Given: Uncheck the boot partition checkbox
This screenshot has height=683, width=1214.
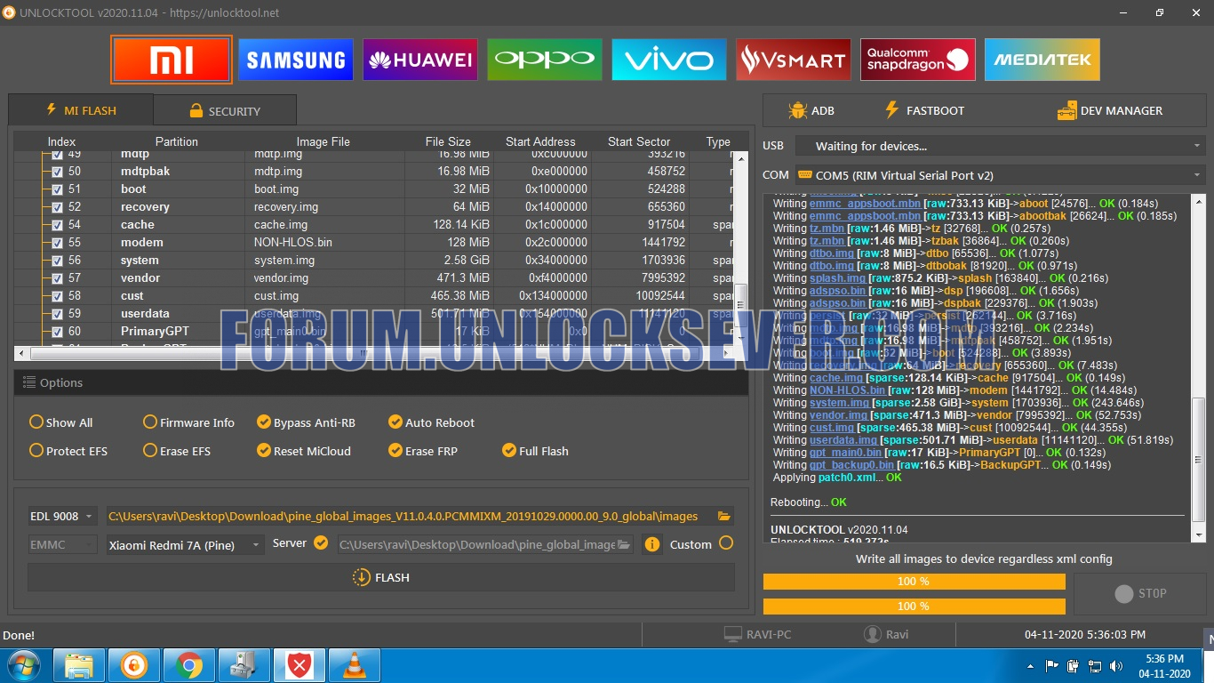Looking at the screenshot, I should pos(57,189).
